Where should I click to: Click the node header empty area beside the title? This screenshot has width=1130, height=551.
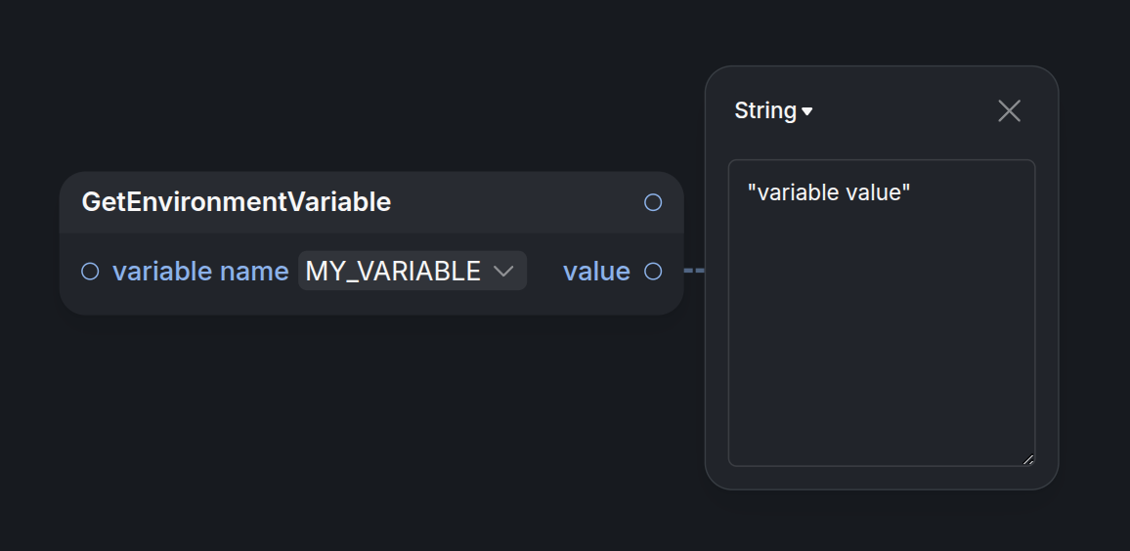516,202
